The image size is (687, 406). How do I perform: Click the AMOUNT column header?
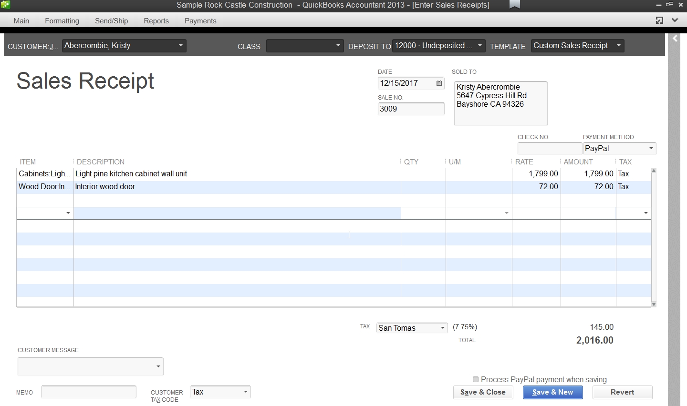click(x=578, y=162)
